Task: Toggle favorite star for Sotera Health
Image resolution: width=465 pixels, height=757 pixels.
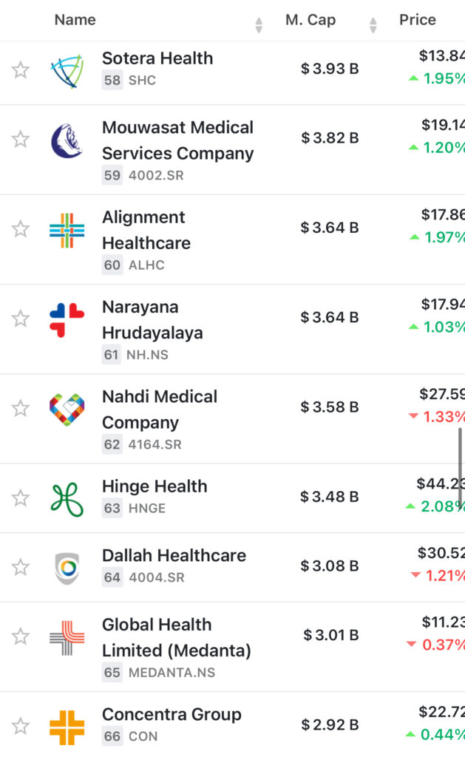Action: click(21, 70)
